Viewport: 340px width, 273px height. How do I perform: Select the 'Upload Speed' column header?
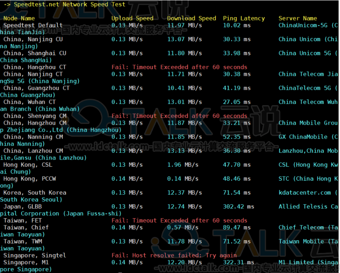(132, 18)
